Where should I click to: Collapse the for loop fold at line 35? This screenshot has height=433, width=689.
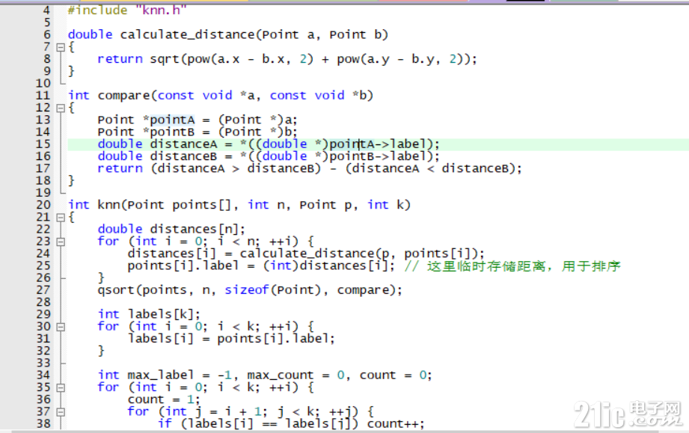tap(61, 388)
